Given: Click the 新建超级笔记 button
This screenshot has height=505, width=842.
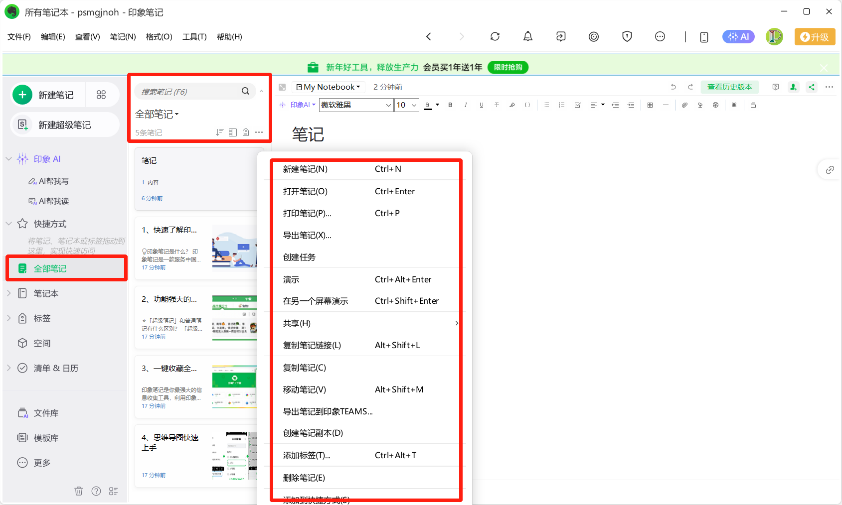Looking at the screenshot, I should click(x=65, y=125).
